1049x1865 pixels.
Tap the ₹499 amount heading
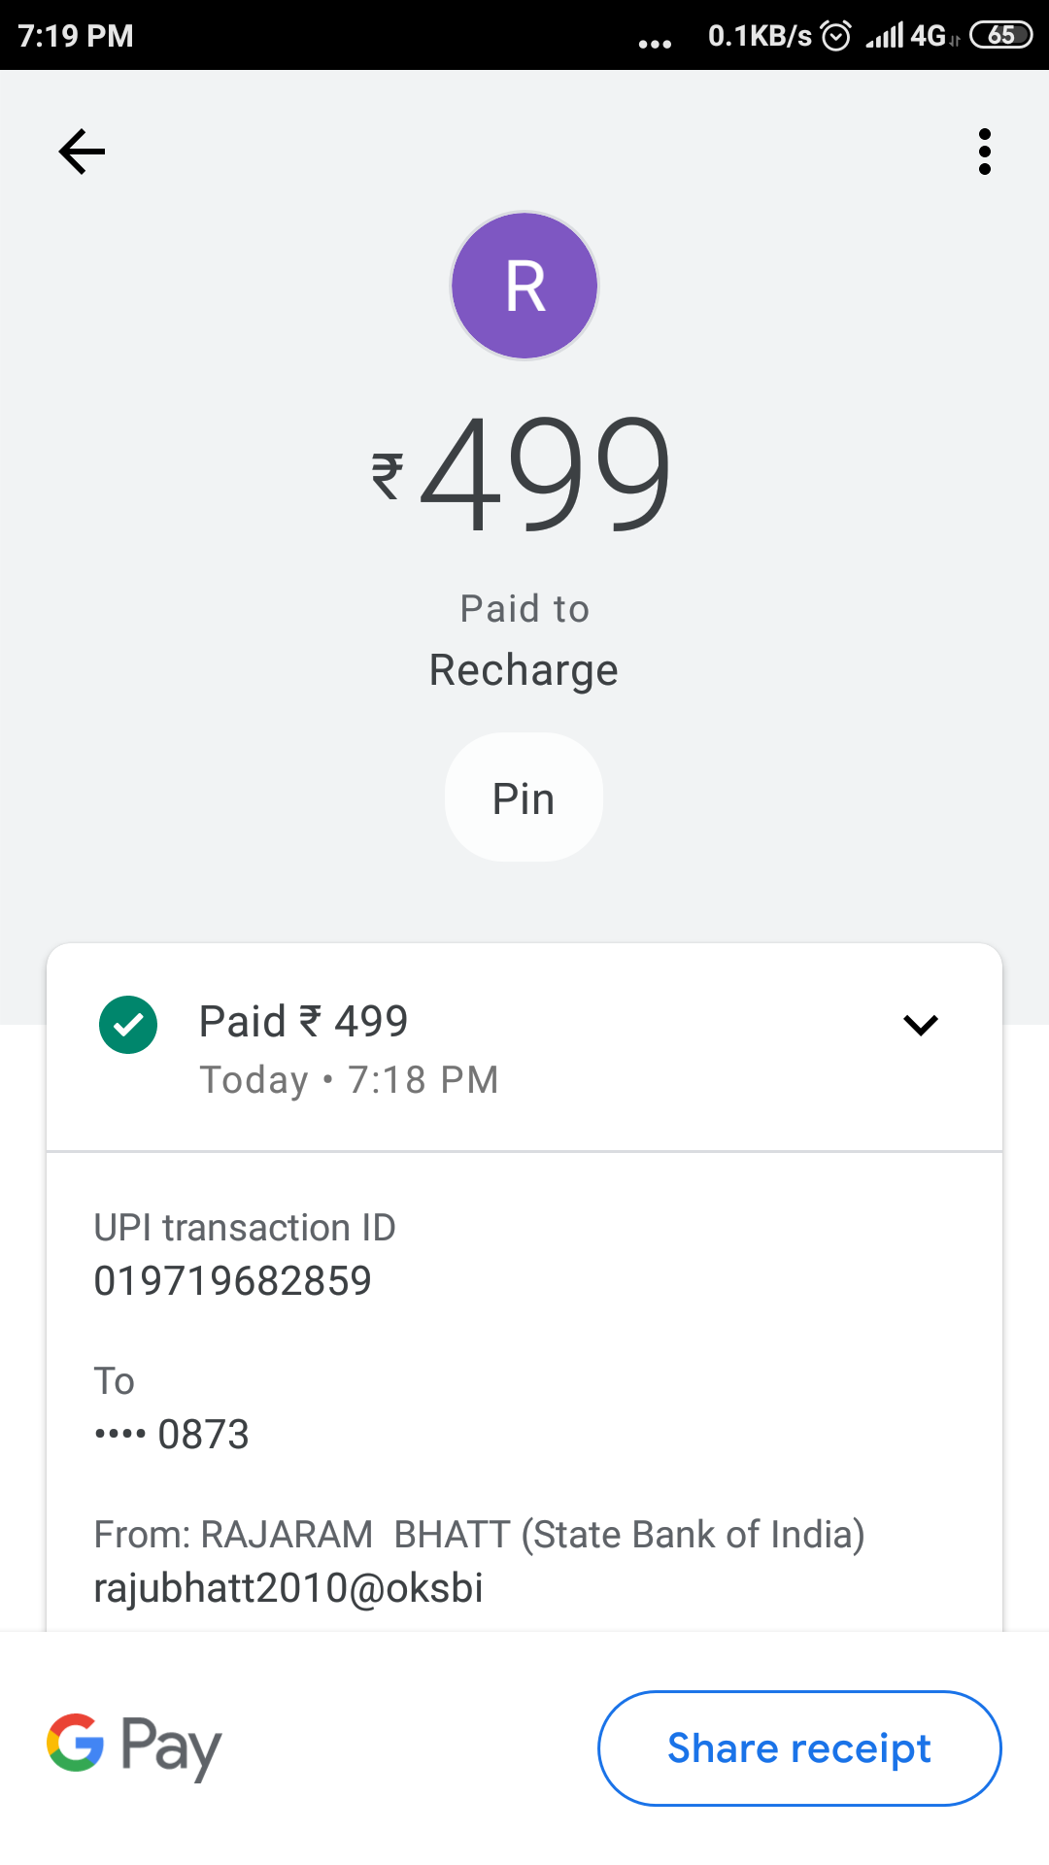click(x=524, y=473)
